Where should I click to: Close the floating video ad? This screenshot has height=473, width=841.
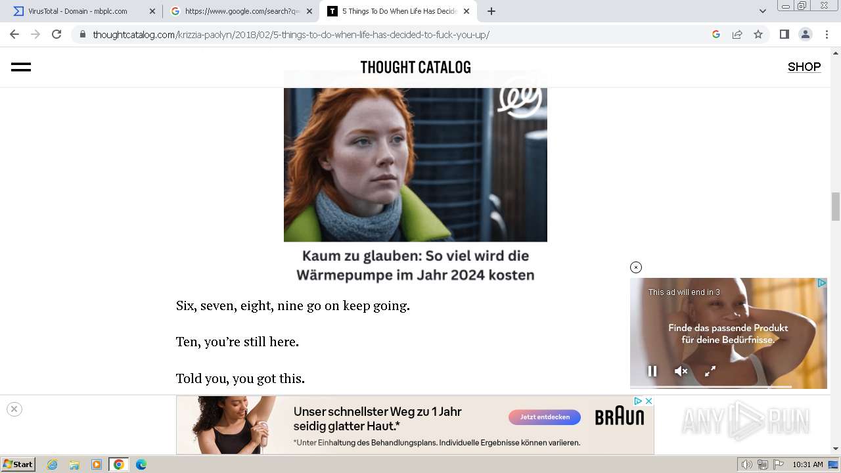click(635, 267)
